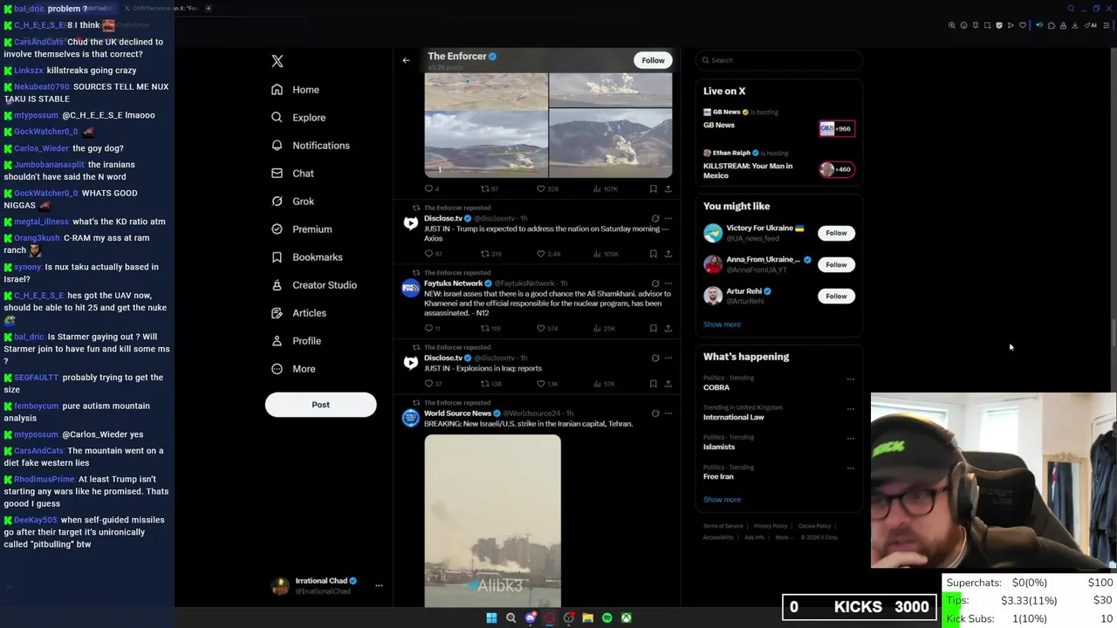Open Spotify from the taskbar
Screen dimensions: 1117x628
[606, 618]
